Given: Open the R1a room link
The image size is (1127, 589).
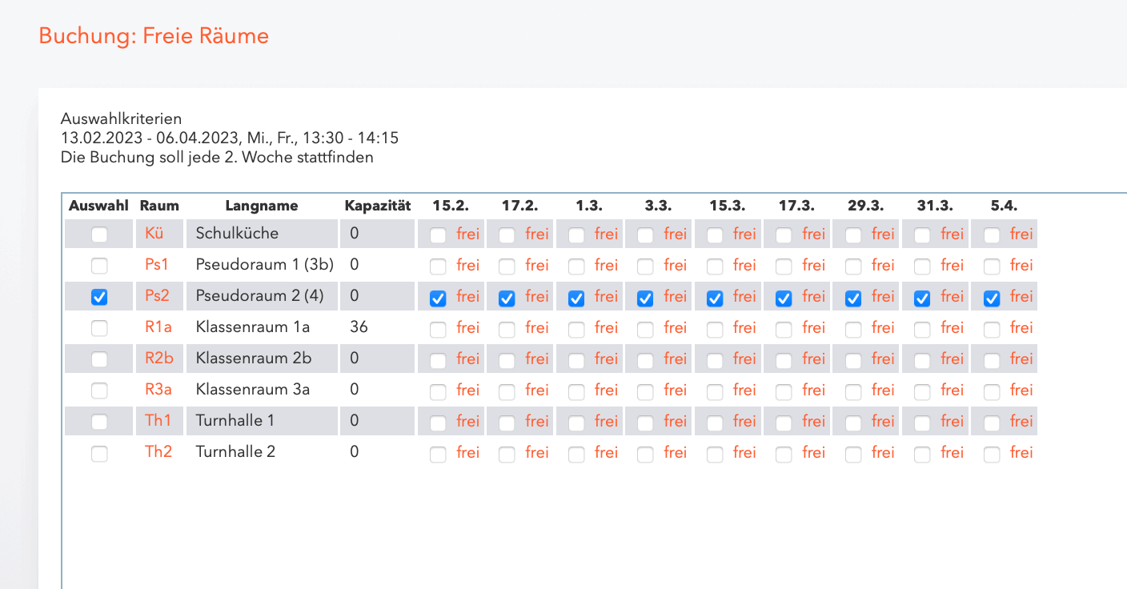Looking at the screenshot, I should (x=158, y=327).
